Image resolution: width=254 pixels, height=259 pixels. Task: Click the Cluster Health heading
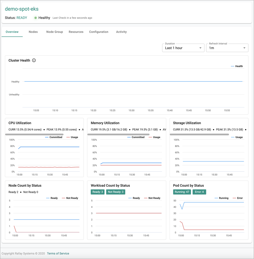pos(19,61)
